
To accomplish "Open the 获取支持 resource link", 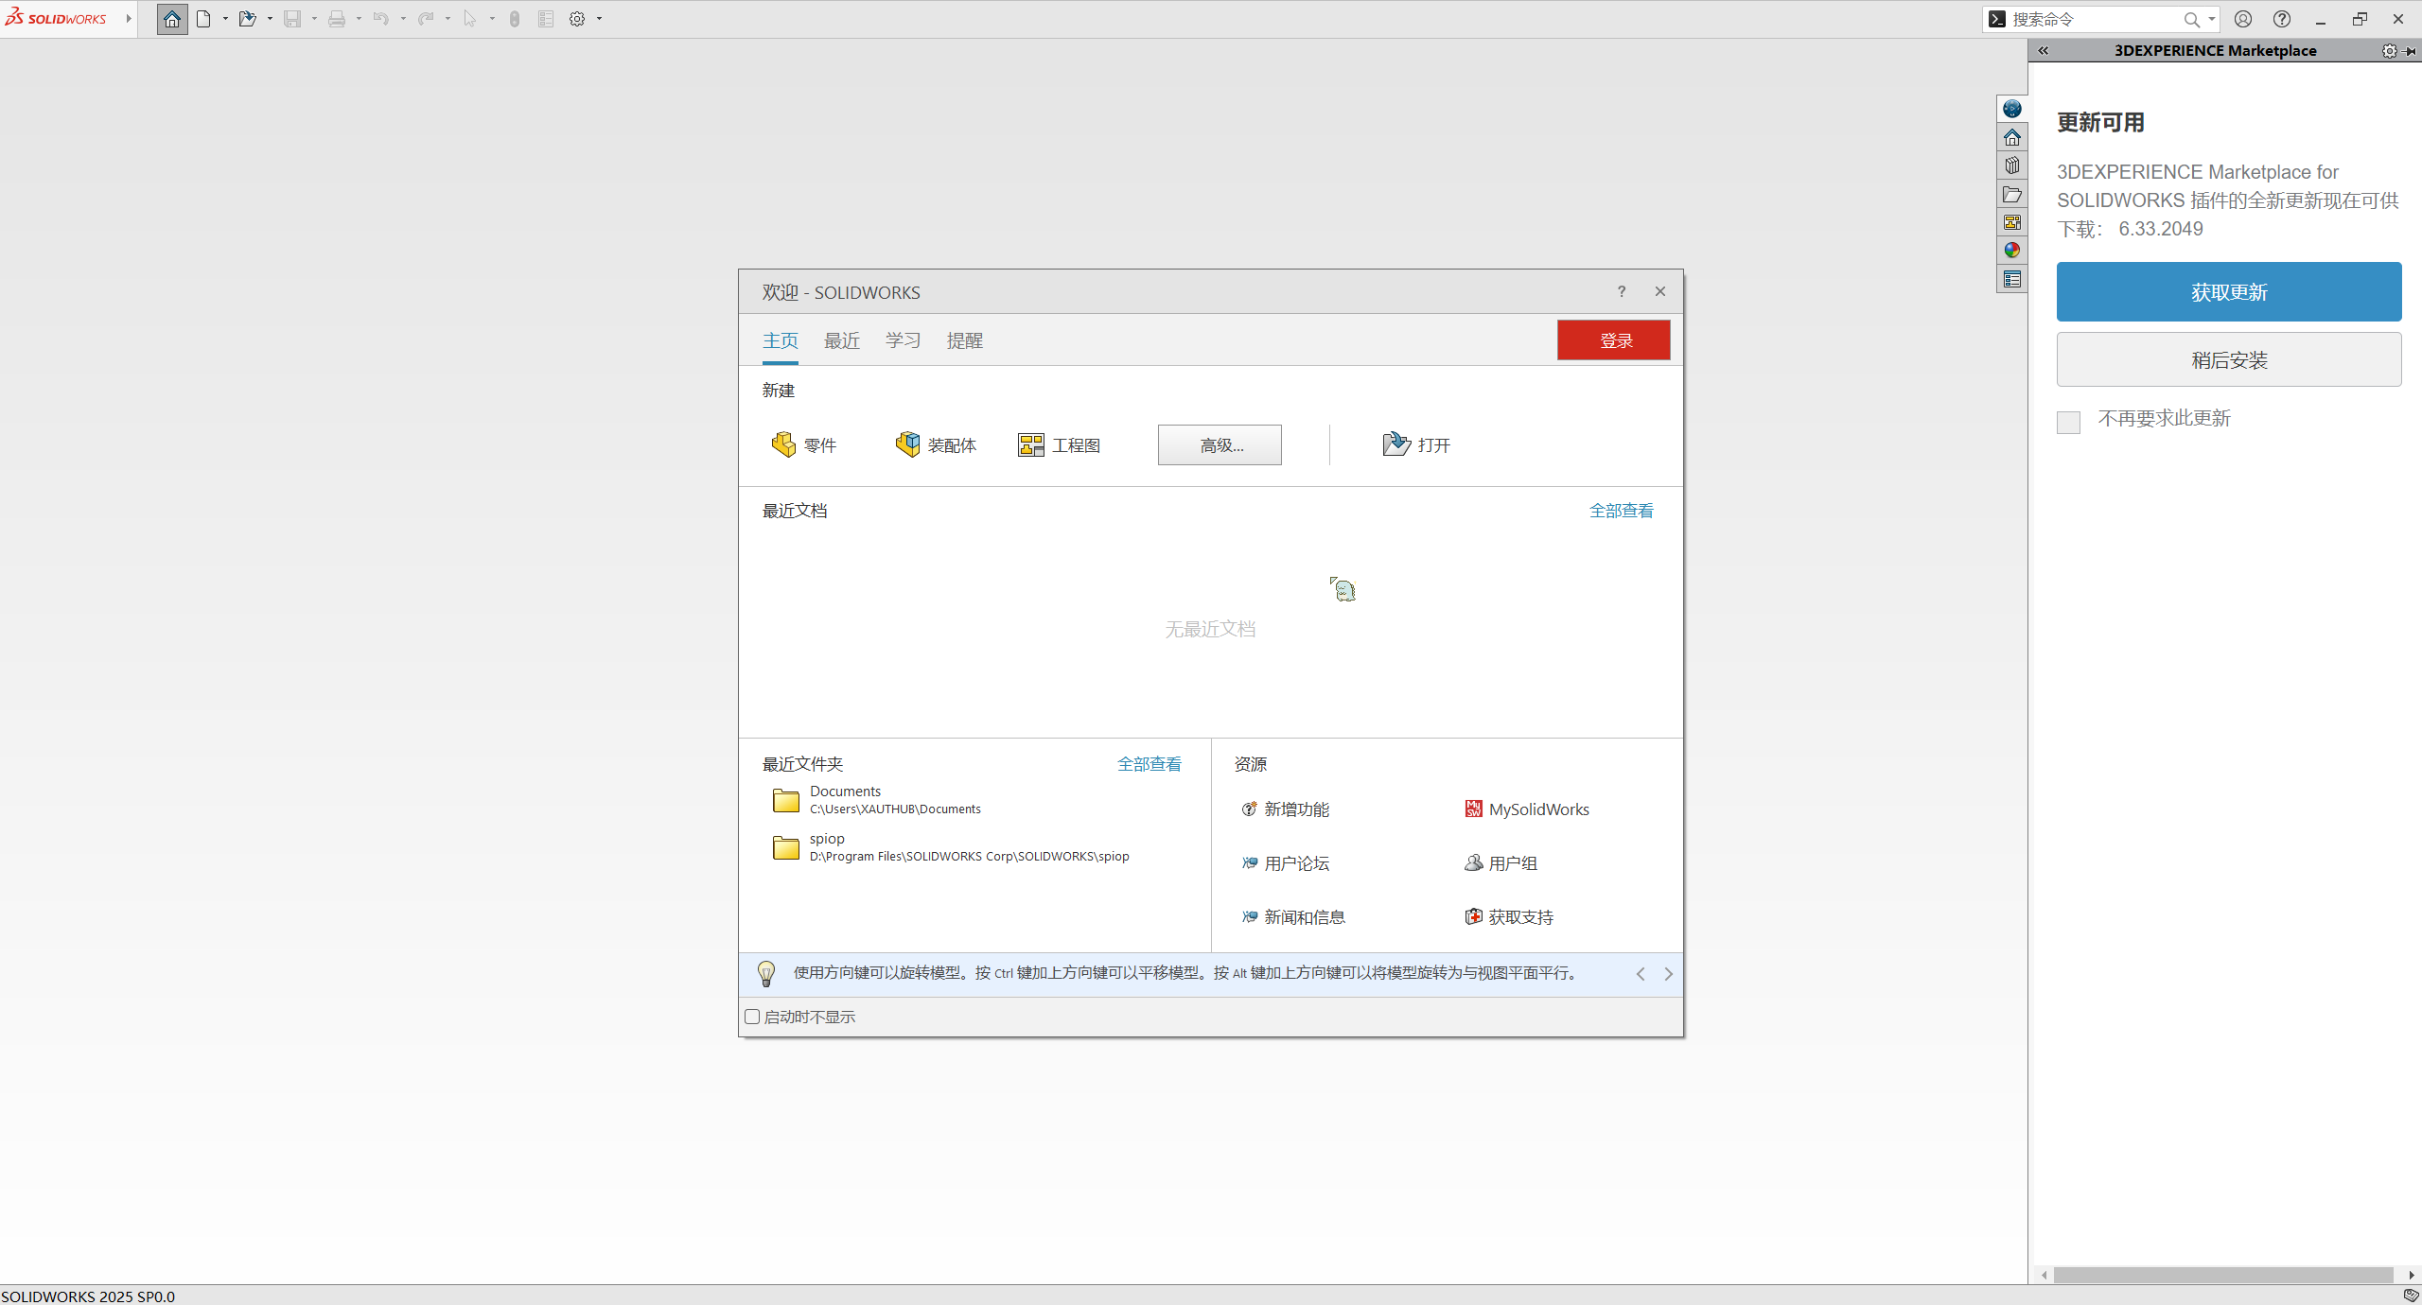I will pos(1509,917).
